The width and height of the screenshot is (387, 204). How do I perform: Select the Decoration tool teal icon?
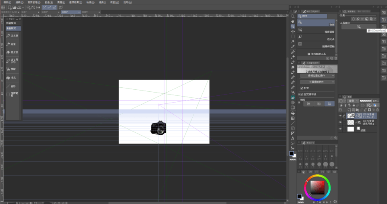pos(293,97)
